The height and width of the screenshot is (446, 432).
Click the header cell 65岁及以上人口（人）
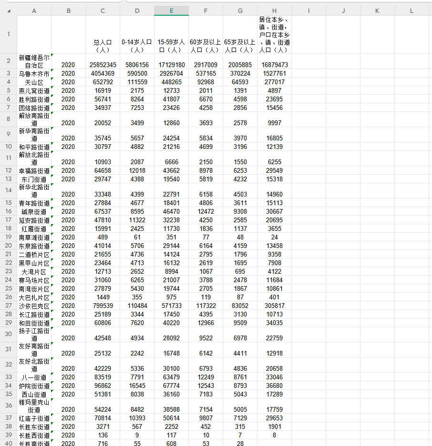[240, 34]
